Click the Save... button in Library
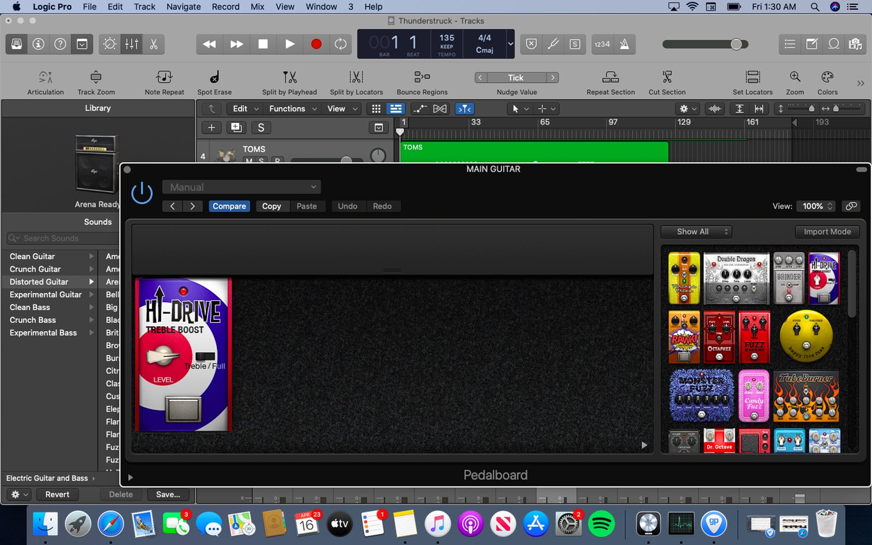872x545 pixels. coord(168,495)
